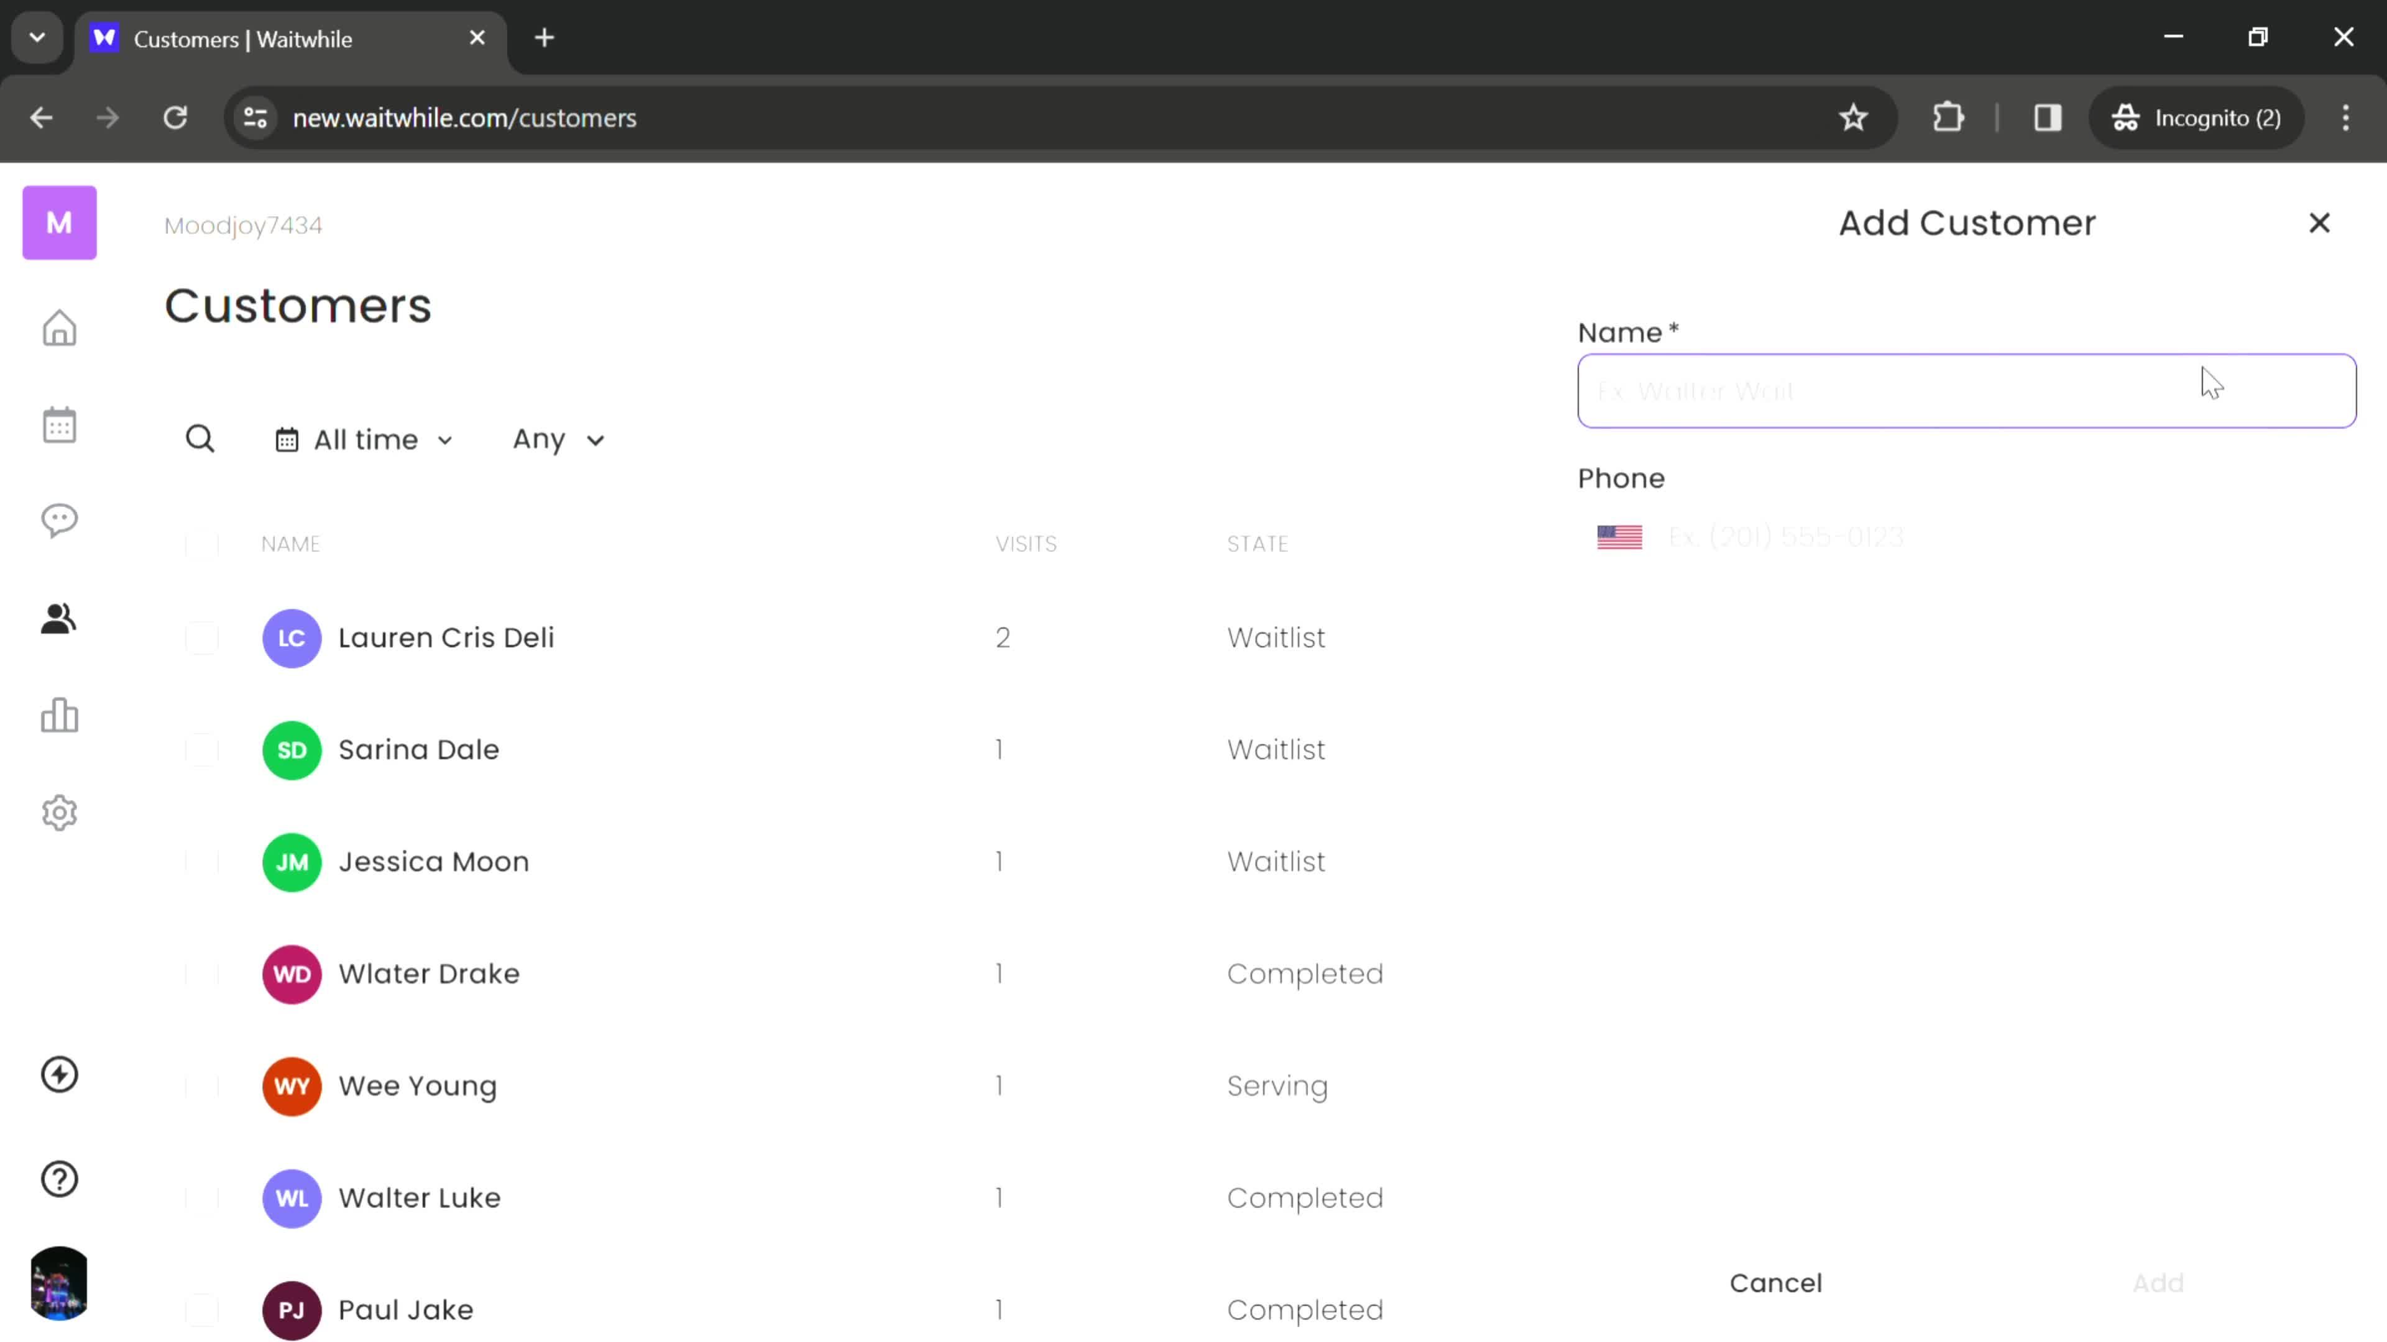The width and height of the screenshot is (2387, 1342).
Task: Click the Add button in the panel
Action: (2158, 1284)
